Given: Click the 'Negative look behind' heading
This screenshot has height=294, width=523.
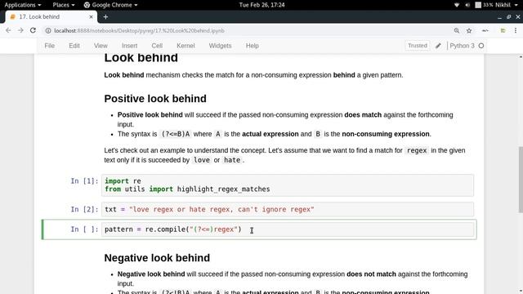Looking at the screenshot, I should (x=157, y=258).
